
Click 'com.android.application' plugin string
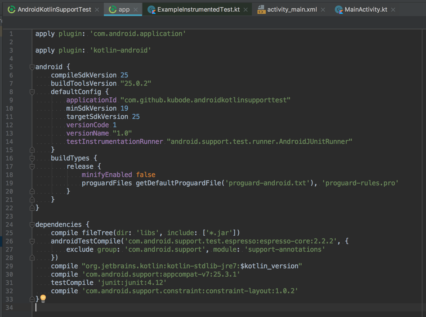(x=138, y=34)
